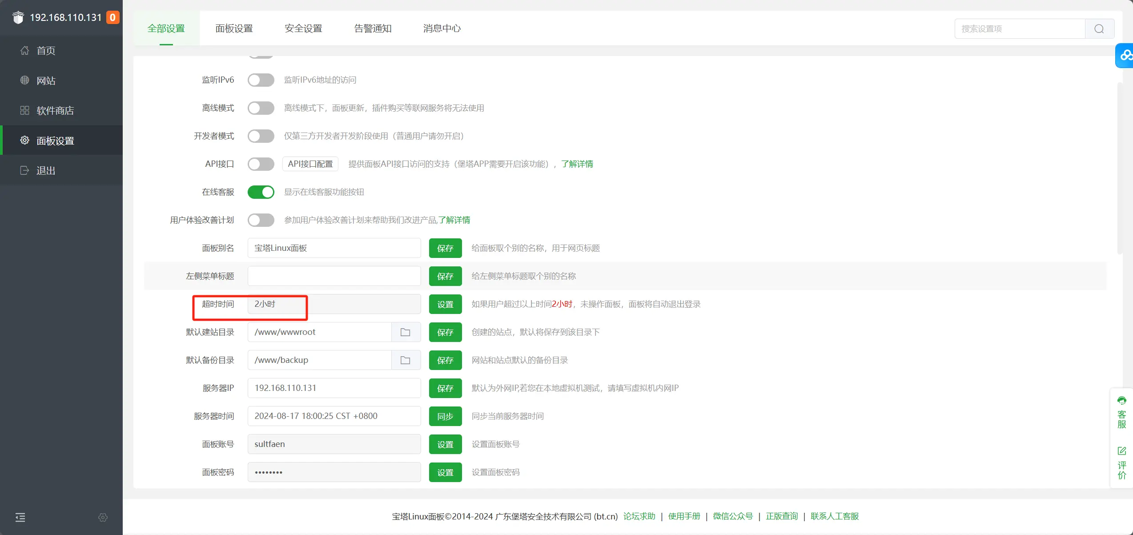Disable the online customer service toggle

pos(261,192)
